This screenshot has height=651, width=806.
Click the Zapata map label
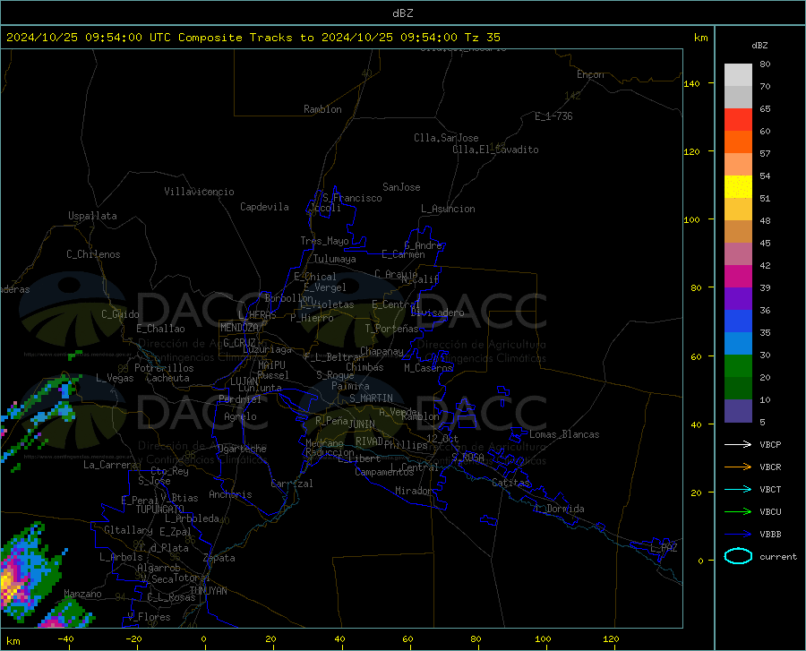219,558
